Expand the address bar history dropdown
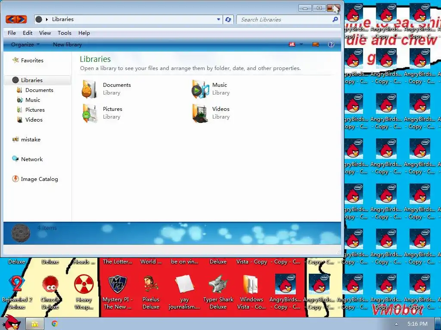The image size is (441, 330). pyautogui.click(x=218, y=19)
